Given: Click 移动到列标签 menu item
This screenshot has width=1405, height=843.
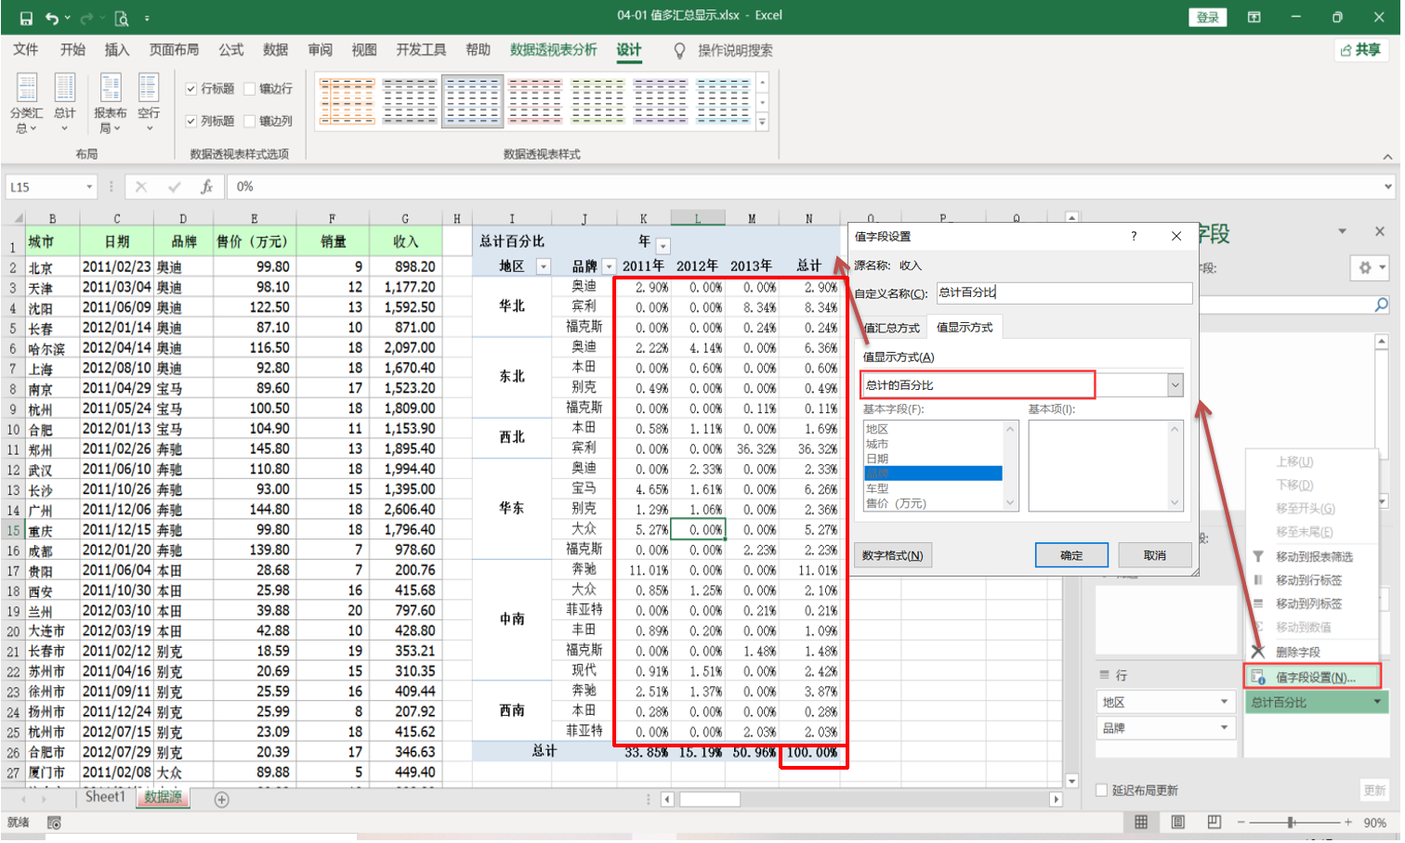Looking at the screenshot, I should [1308, 603].
